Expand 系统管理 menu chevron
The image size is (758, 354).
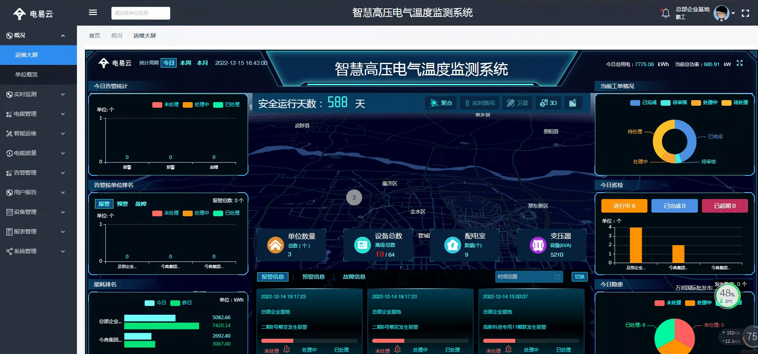(63, 251)
